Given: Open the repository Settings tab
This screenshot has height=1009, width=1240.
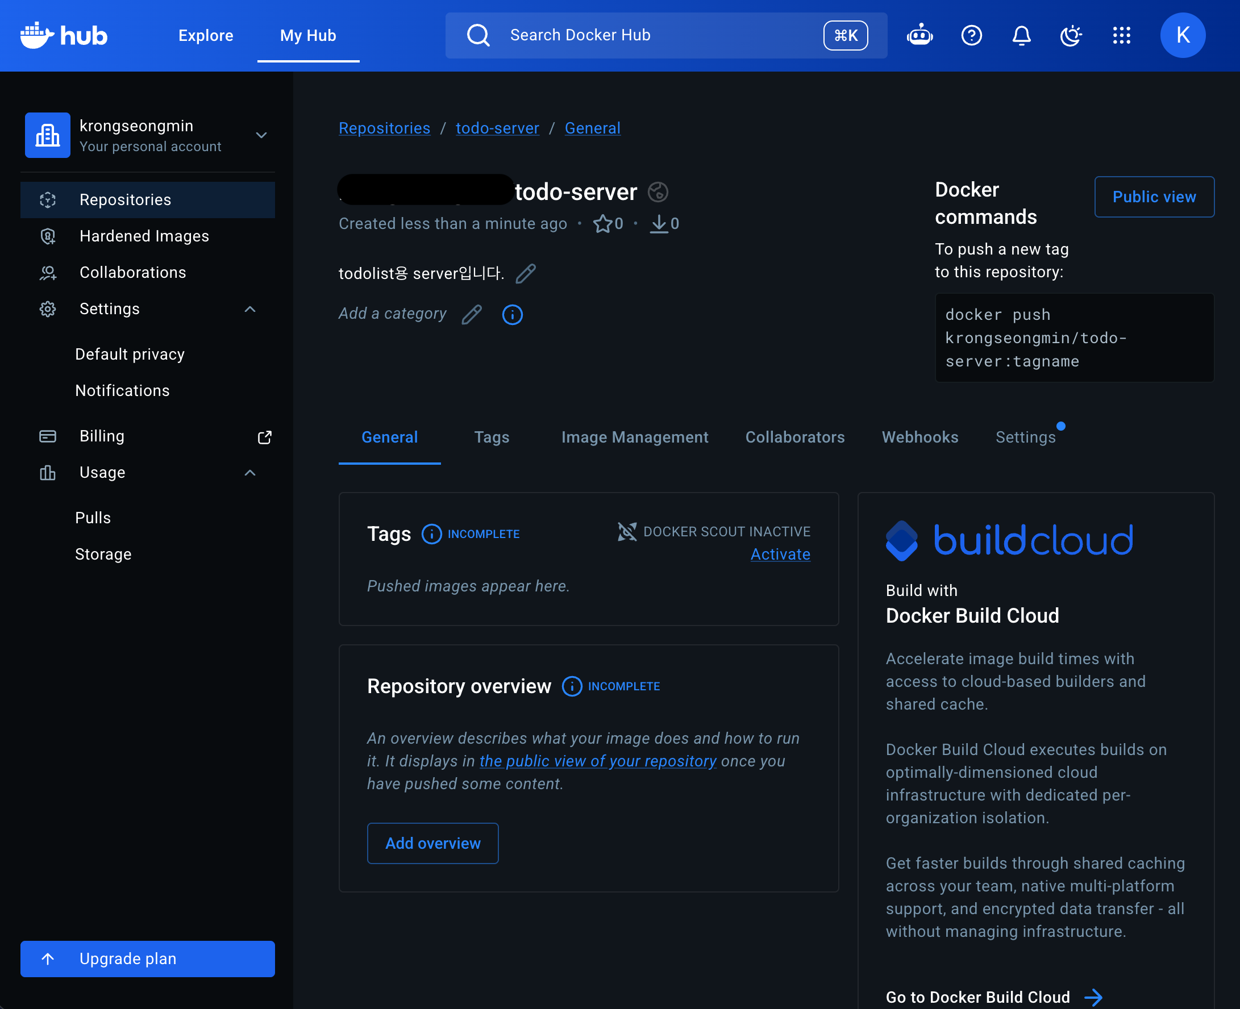Looking at the screenshot, I should point(1026,437).
